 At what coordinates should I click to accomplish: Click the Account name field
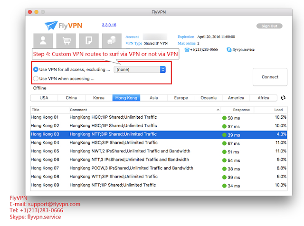point(155,37)
